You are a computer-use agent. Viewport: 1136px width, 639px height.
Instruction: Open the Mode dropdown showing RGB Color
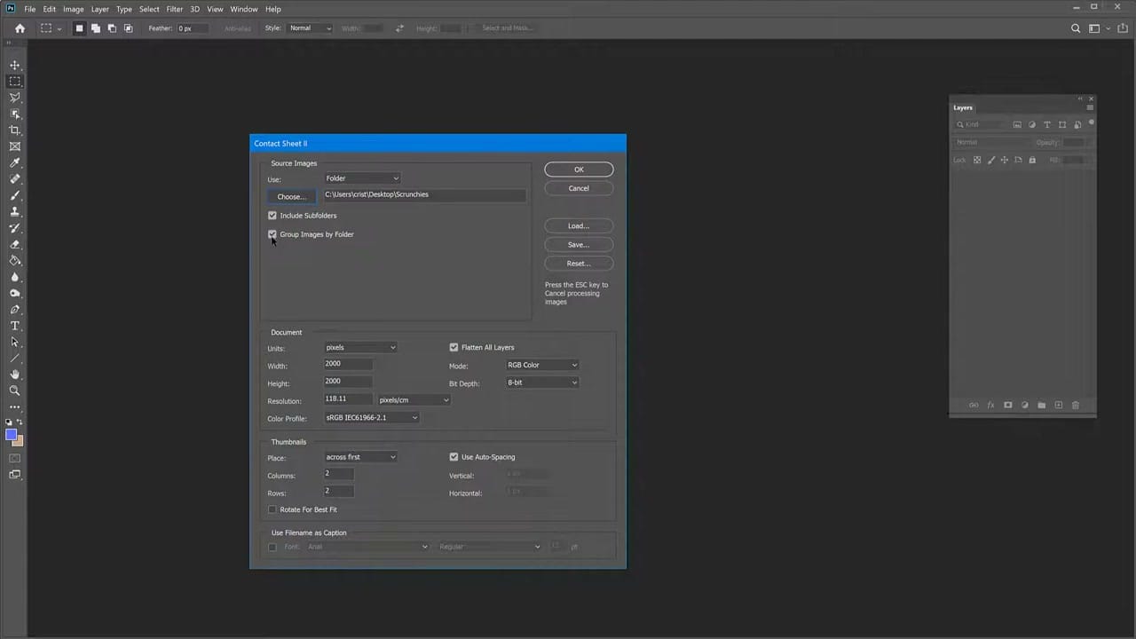point(541,365)
